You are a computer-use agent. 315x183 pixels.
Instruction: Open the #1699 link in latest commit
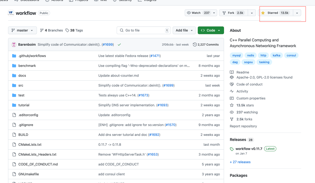108,45
